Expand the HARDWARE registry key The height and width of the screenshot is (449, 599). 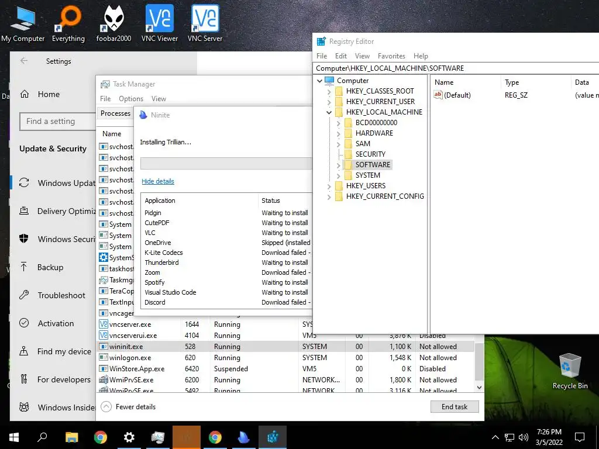tap(338, 134)
